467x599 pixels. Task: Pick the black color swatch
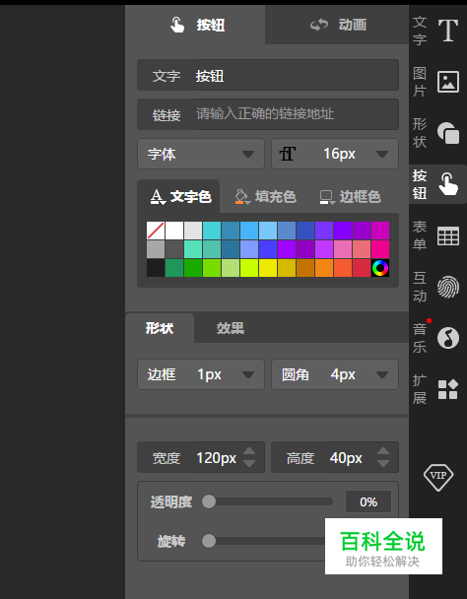point(156,268)
